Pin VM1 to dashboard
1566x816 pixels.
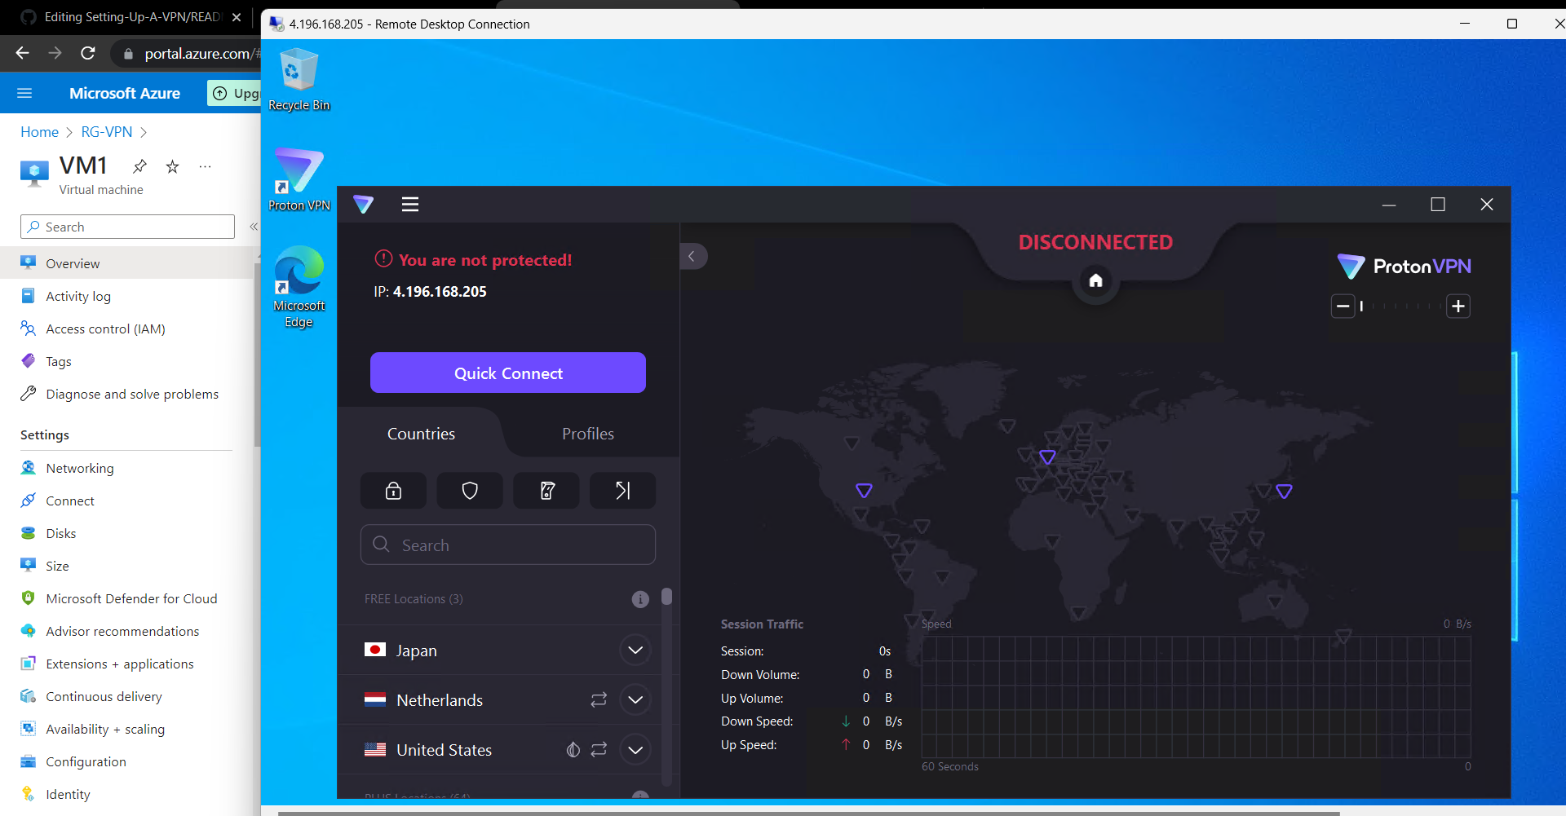point(139,166)
